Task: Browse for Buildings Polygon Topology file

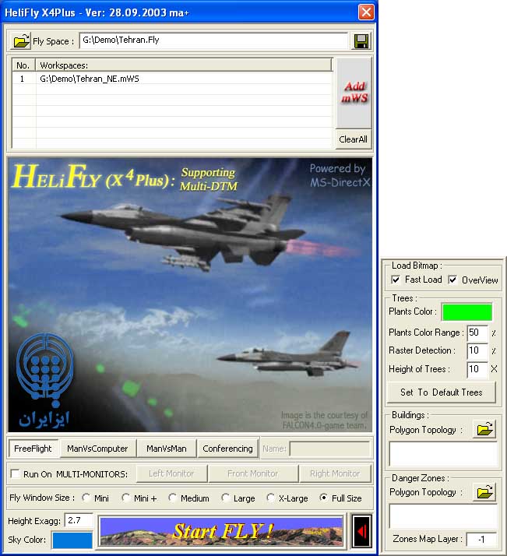Action: point(484,429)
